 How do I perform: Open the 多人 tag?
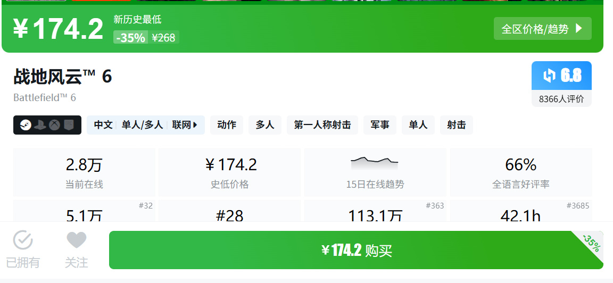(x=265, y=125)
